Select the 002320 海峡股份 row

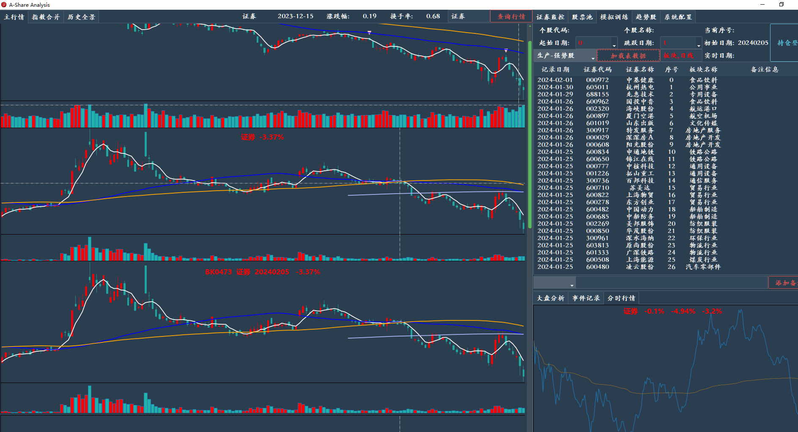(665, 109)
